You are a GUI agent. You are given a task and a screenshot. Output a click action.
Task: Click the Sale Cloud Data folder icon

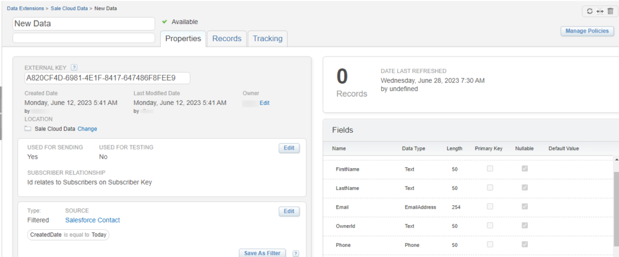[28, 128]
